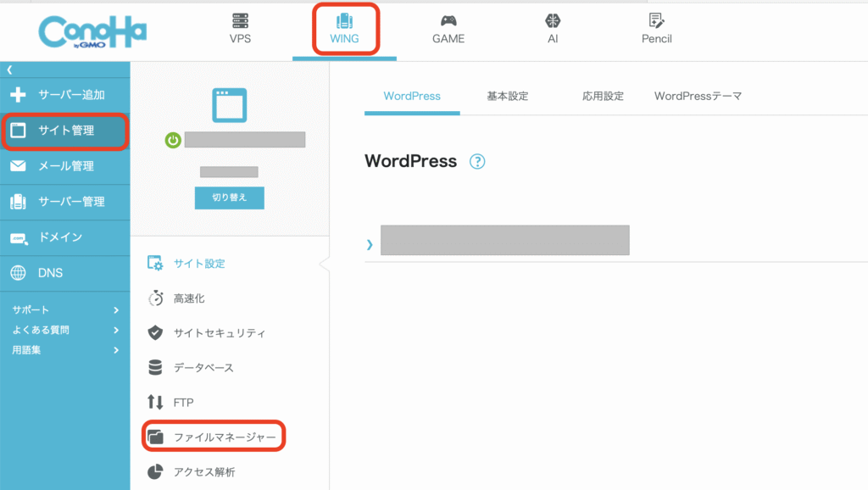
Task: Click the plus icon for サーバー追加
Action: click(x=18, y=95)
